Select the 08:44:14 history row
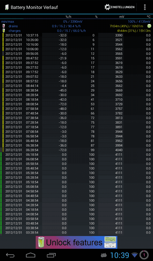Image resolution: width=153 pixels, height=261 pixels. [x=76, y=86]
